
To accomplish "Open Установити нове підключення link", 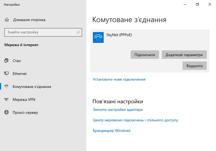I will coord(119,79).
